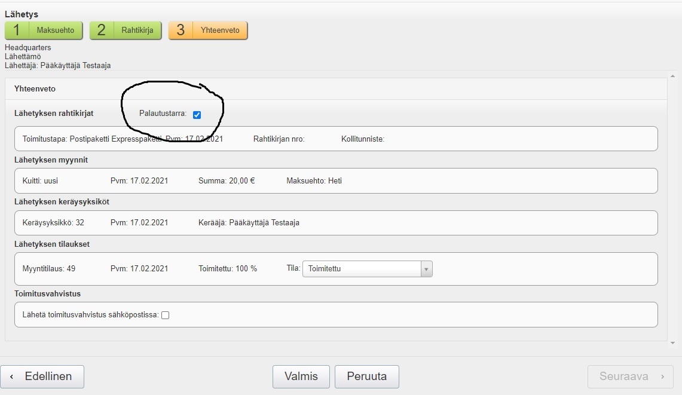Enable sending delivery confirmation by email
The width and height of the screenshot is (682, 395).
coord(166,316)
